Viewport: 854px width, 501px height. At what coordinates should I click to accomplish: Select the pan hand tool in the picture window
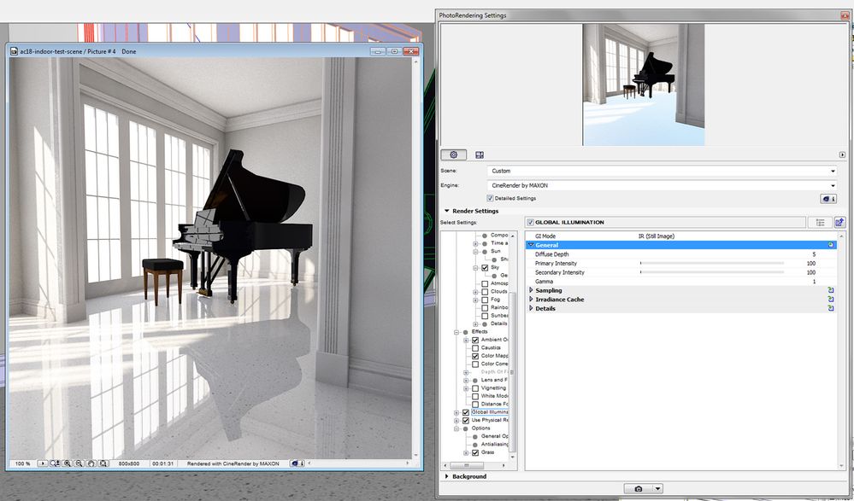[91, 463]
